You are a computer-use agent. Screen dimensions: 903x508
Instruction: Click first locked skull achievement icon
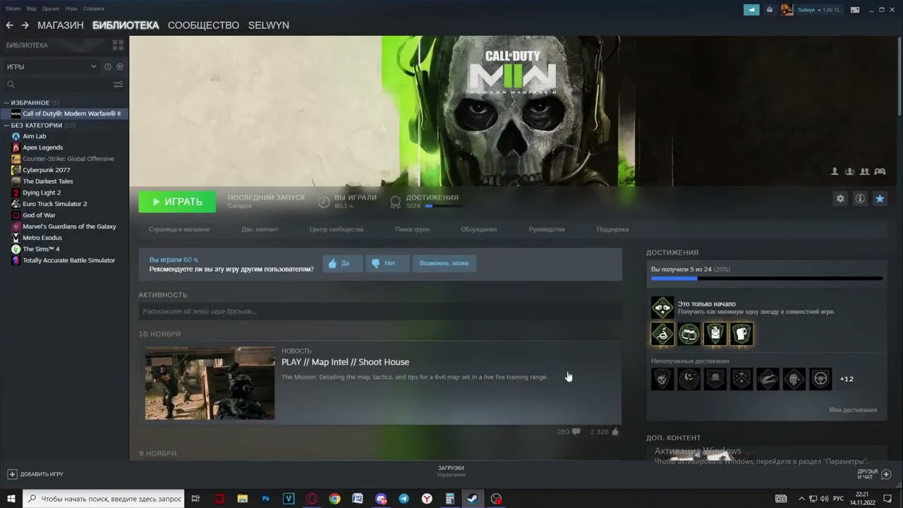click(x=662, y=379)
